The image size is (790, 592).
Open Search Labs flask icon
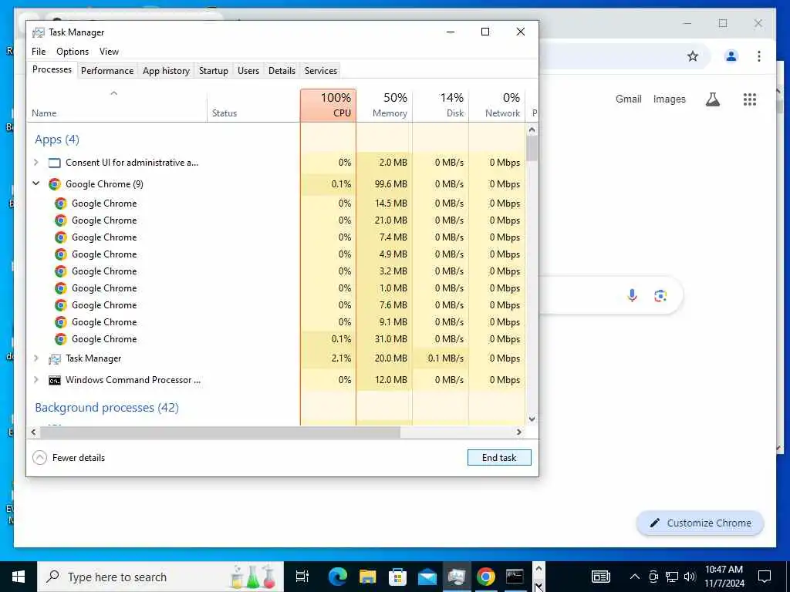[712, 99]
